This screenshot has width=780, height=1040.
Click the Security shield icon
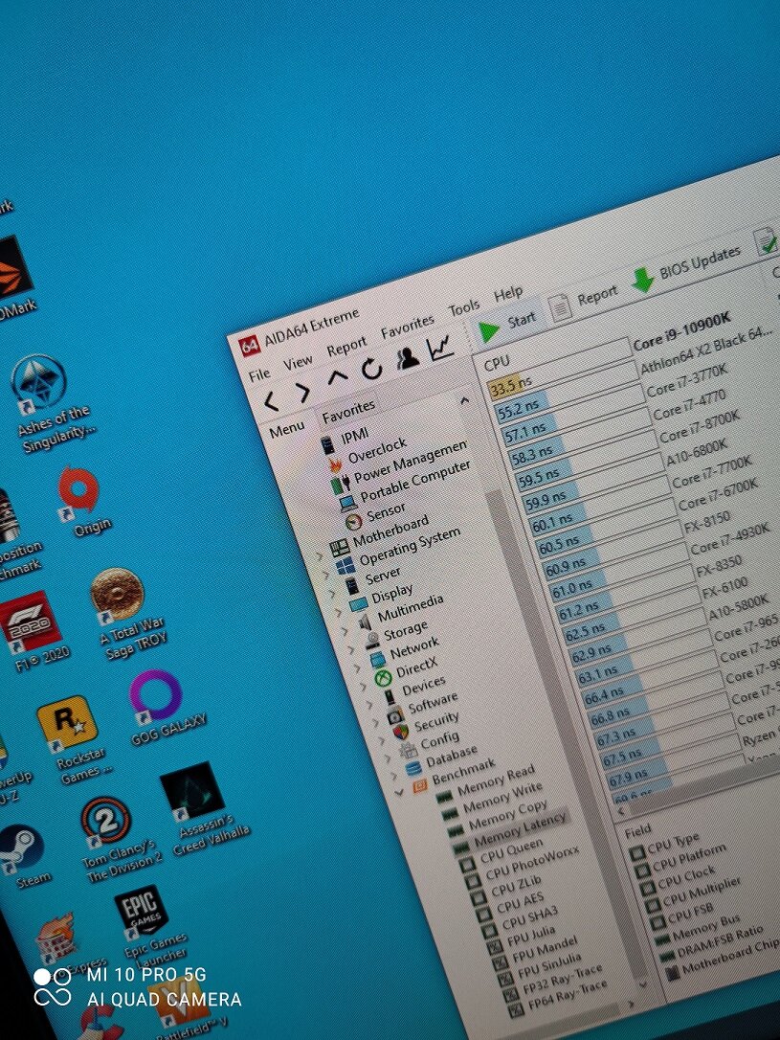click(x=400, y=733)
